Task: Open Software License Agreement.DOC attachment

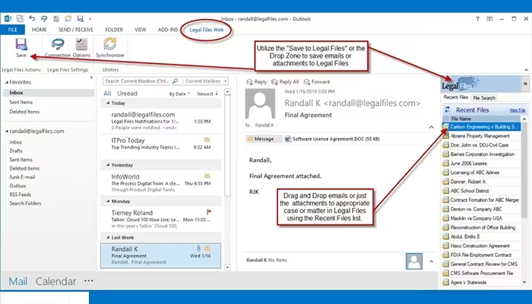Action: point(332,139)
